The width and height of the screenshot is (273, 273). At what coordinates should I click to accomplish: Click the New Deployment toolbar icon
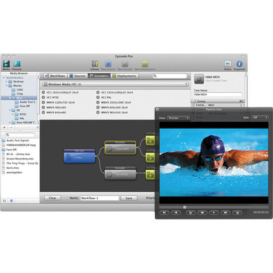coord(145,64)
